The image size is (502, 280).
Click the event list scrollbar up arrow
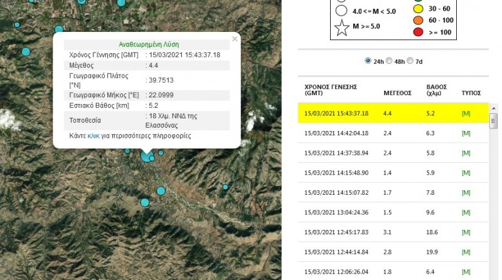[x=493, y=107]
